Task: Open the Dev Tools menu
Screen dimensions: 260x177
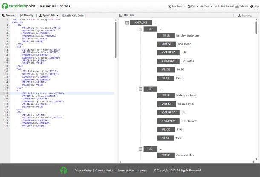Action: [x=177, y=6]
